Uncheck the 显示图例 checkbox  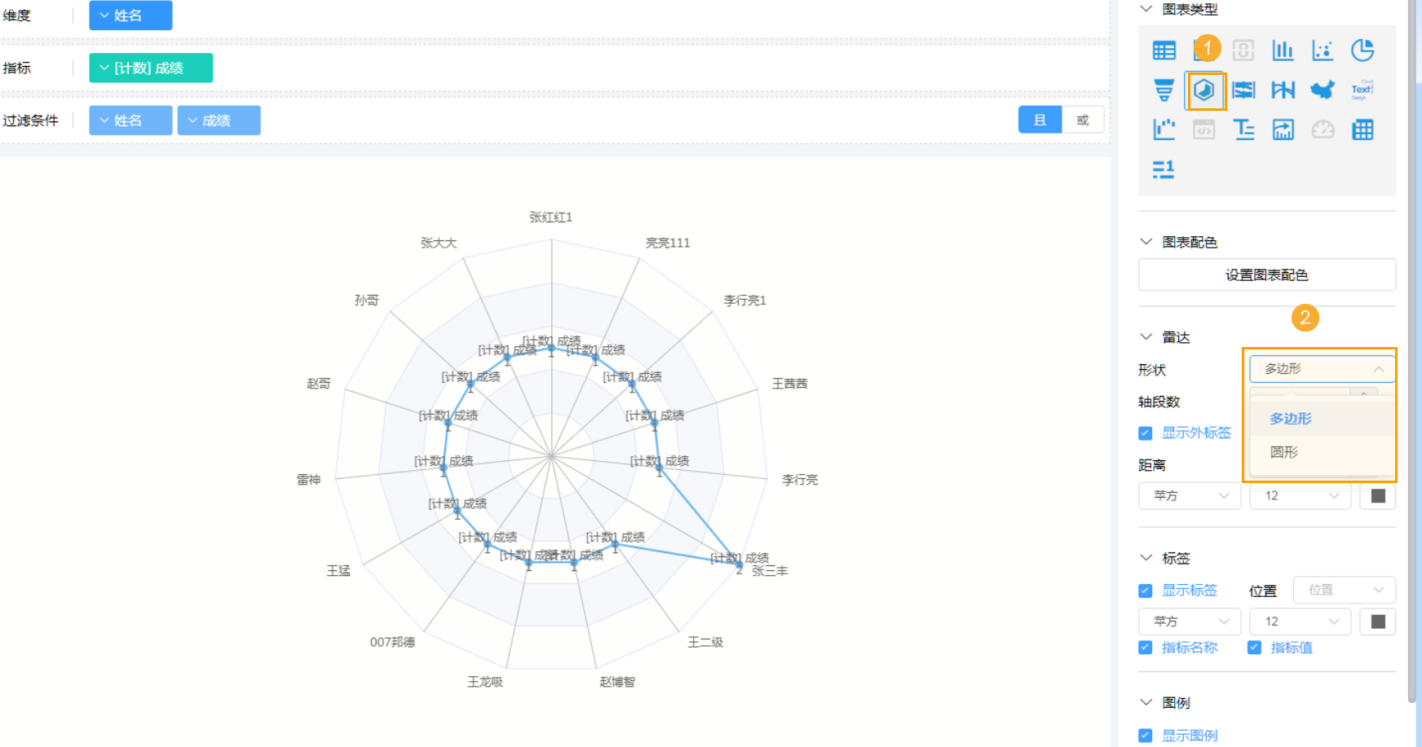point(1146,736)
